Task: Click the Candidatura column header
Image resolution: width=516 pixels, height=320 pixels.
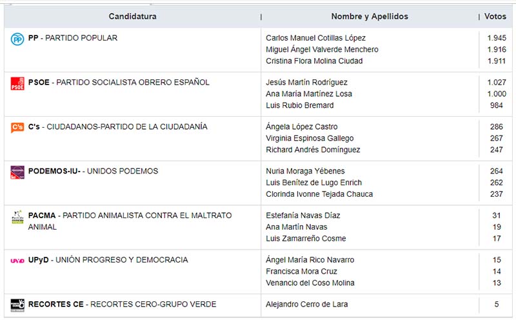Action: click(133, 17)
